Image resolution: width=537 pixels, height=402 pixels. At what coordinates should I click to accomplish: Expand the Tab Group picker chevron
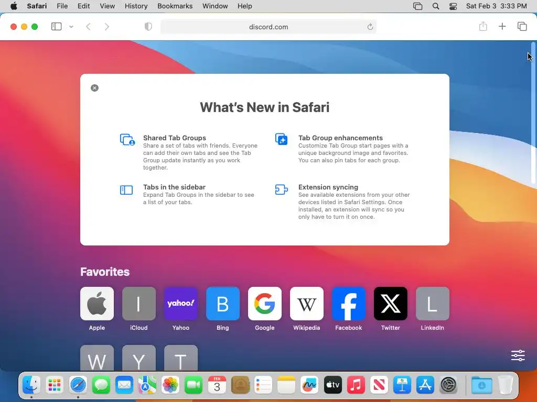(x=71, y=27)
